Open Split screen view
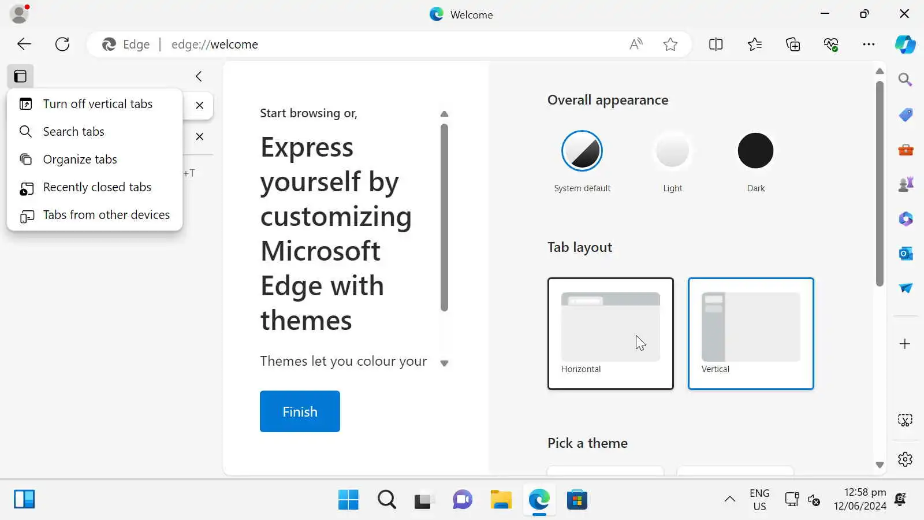This screenshot has height=520, width=924. pos(716,44)
